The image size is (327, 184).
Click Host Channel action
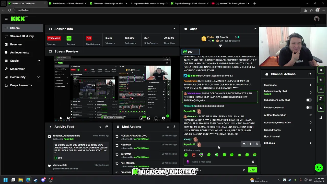tap(272, 136)
